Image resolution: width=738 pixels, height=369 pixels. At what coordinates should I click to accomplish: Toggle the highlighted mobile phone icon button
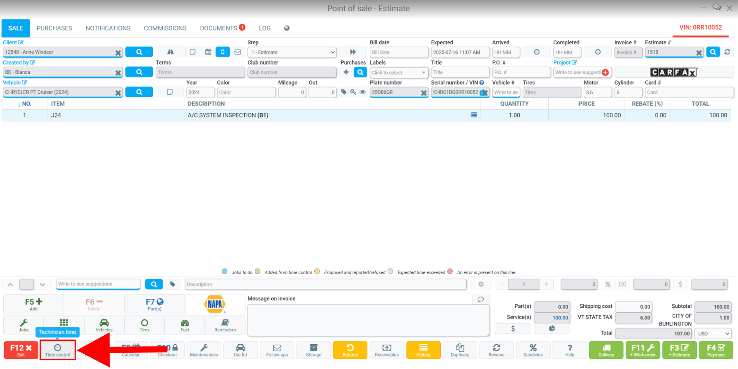point(223,52)
